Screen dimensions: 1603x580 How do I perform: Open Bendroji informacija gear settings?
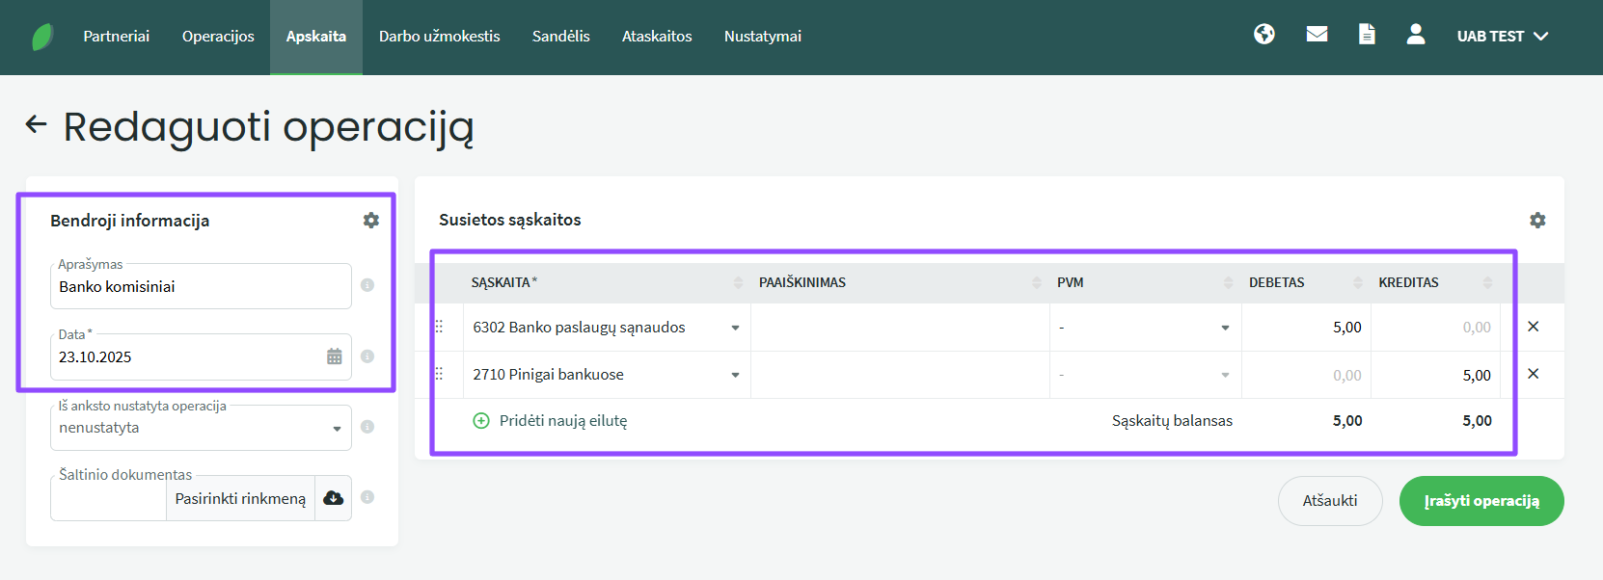tap(370, 221)
